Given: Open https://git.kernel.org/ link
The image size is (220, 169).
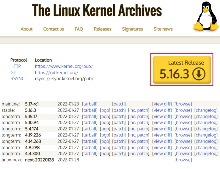Looking at the screenshot, I should [56, 73].
